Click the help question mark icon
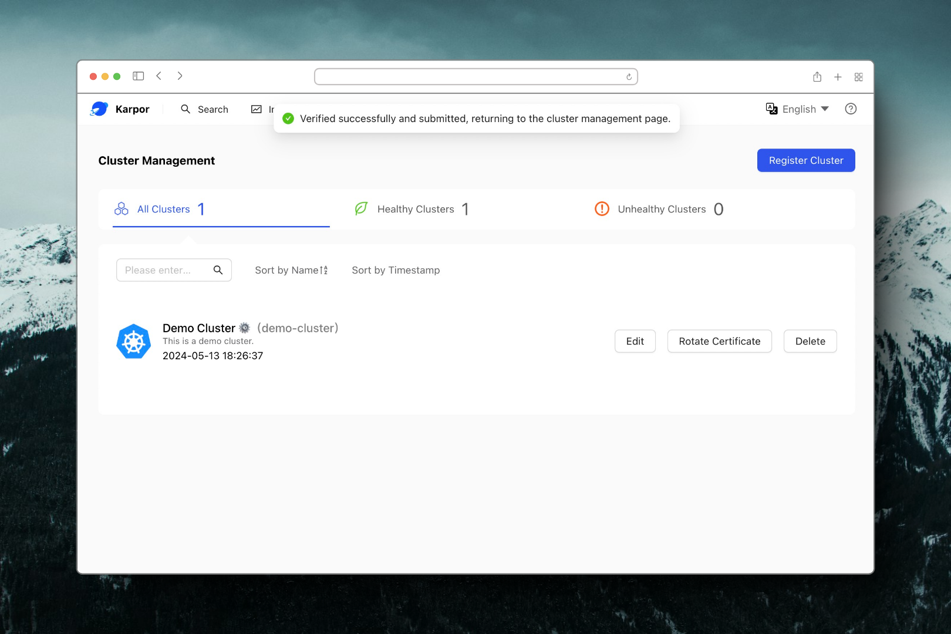This screenshot has width=951, height=634. coord(850,109)
